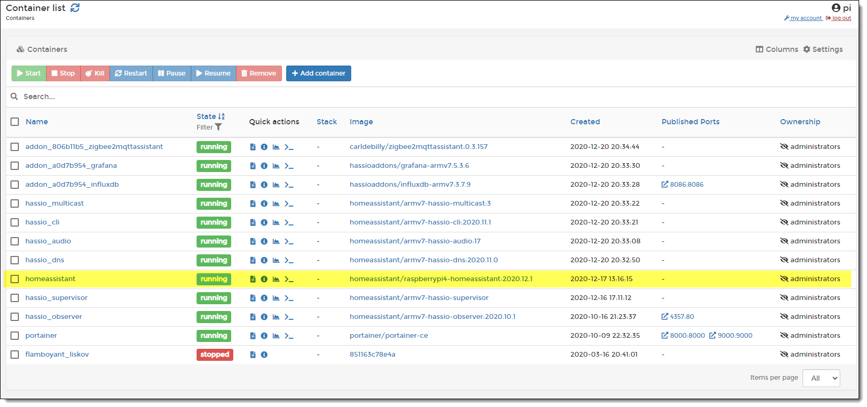Click the Add container button

[319, 73]
